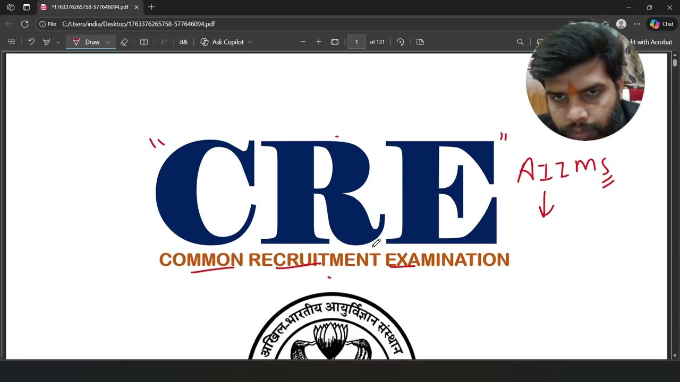This screenshot has height=382, width=680.
Task: Expand the Ask Copilot dropdown arrow
Action: [250, 42]
